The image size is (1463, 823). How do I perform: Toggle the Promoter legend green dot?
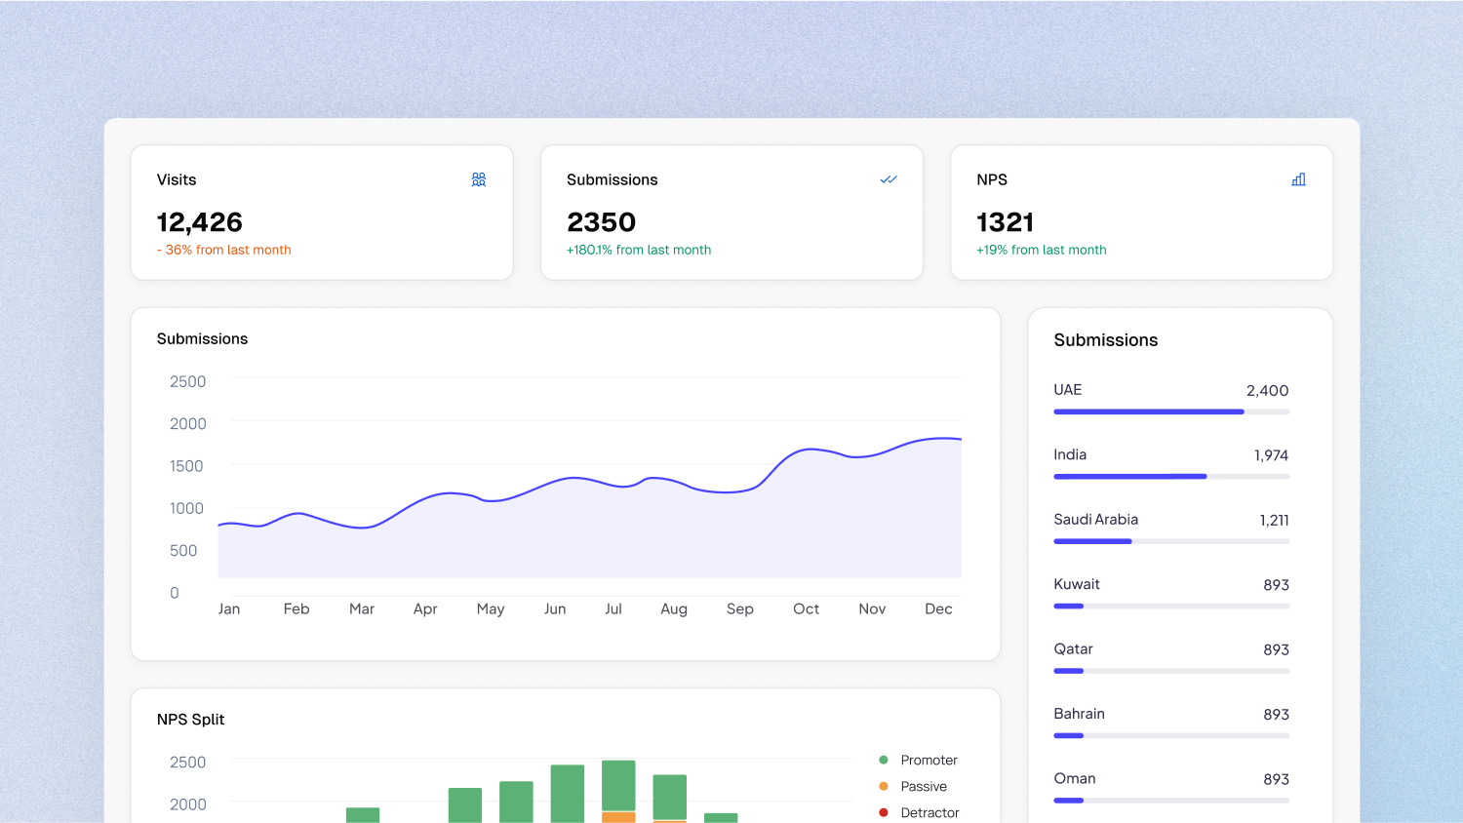click(884, 760)
